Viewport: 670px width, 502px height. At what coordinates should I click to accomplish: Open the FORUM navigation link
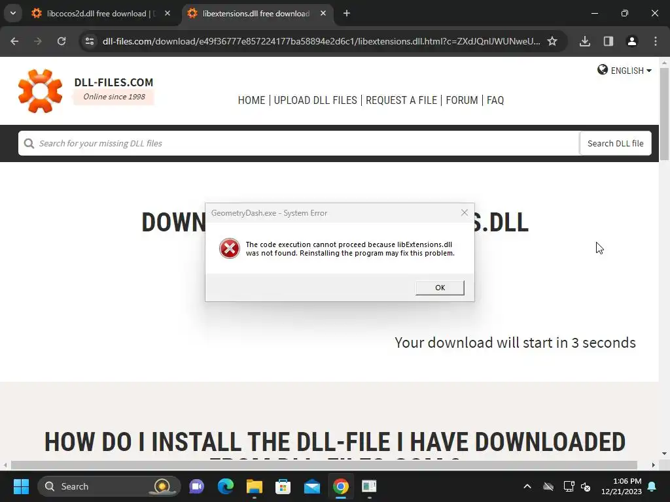(x=462, y=100)
